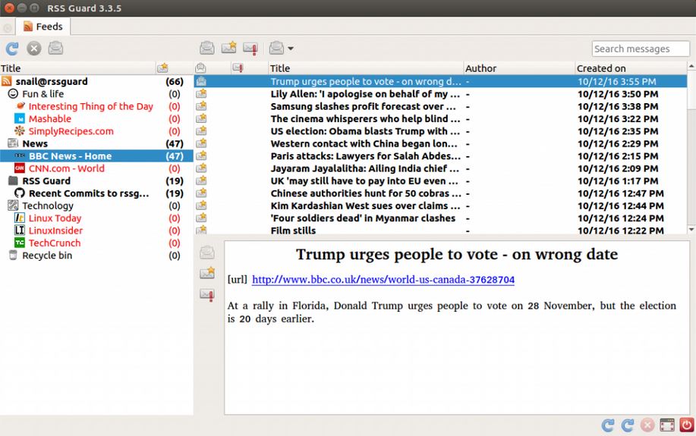Toggle read status icon of the Kim Kardashian West message
Image resolution: width=696 pixels, height=436 pixels.
pyautogui.click(x=202, y=205)
